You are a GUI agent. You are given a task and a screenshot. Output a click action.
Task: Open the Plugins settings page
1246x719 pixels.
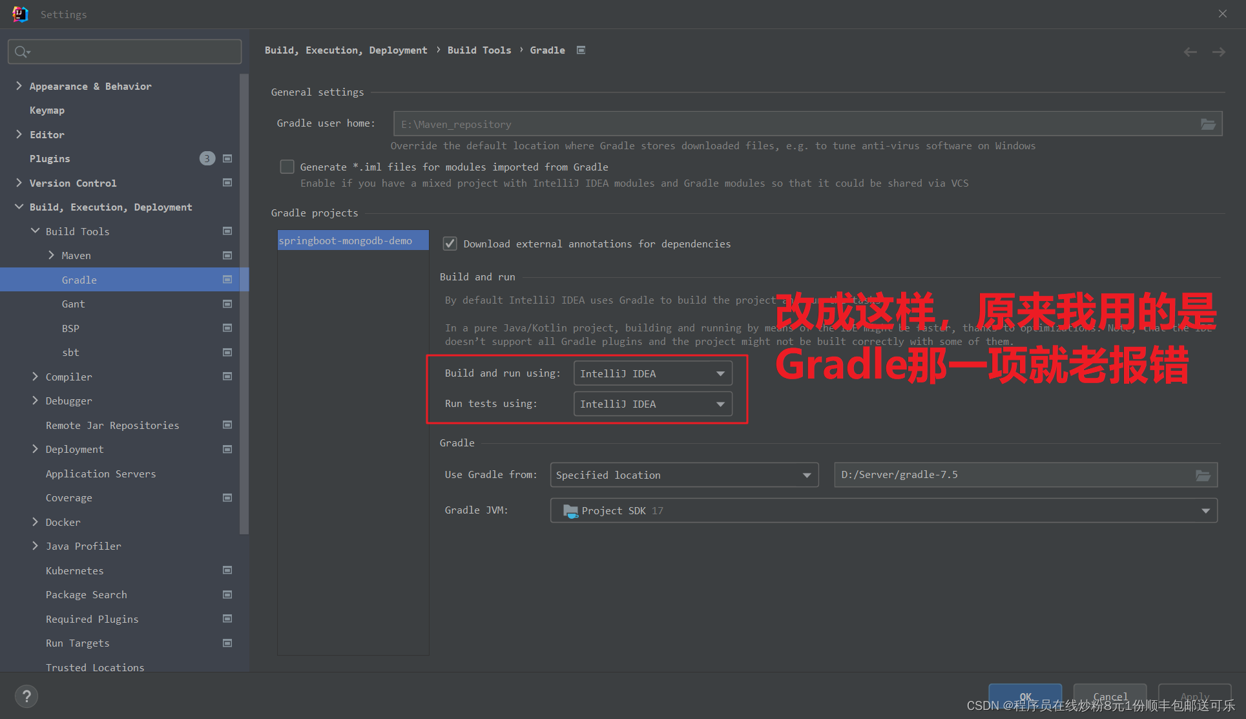coord(50,159)
